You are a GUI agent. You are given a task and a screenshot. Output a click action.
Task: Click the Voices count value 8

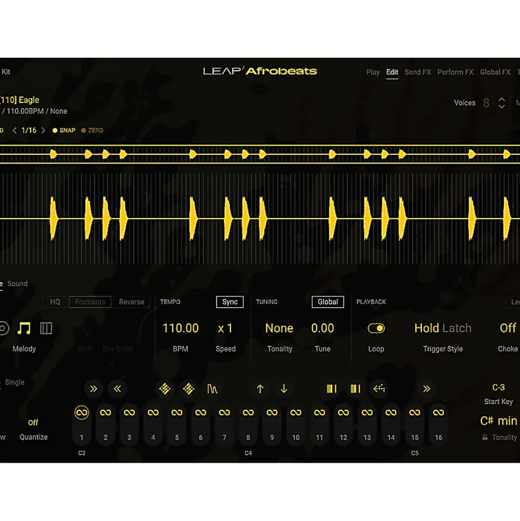click(x=486, y=103)
